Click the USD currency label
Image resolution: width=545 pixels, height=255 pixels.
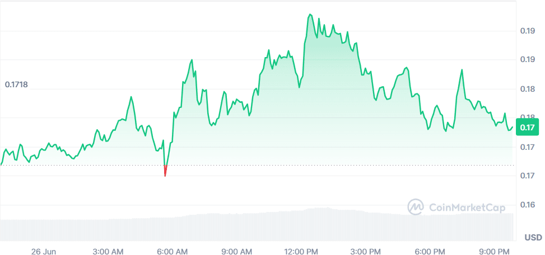coord(532,238)
